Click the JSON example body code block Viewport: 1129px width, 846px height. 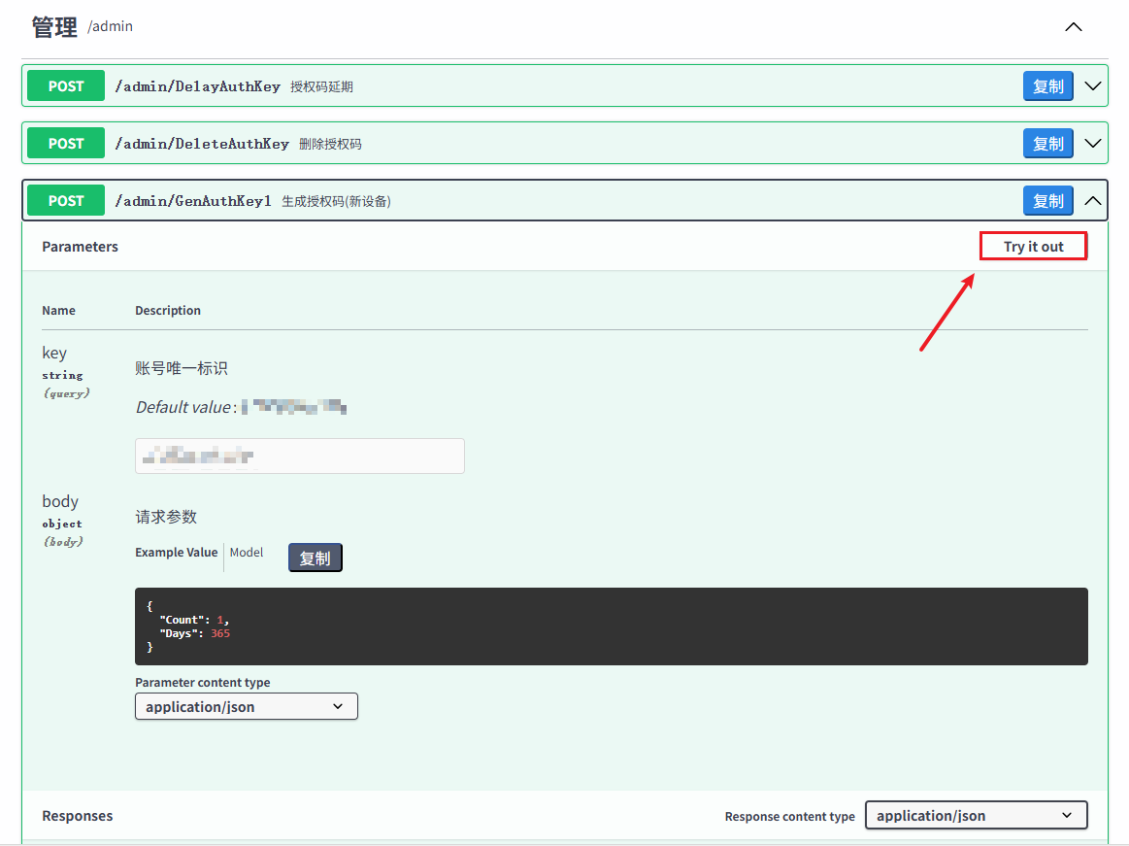point(611,626)
